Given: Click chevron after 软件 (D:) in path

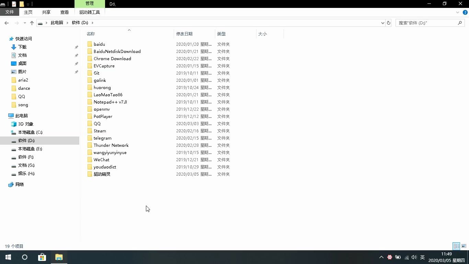Looking at the screenshot, I should [92, 23].
